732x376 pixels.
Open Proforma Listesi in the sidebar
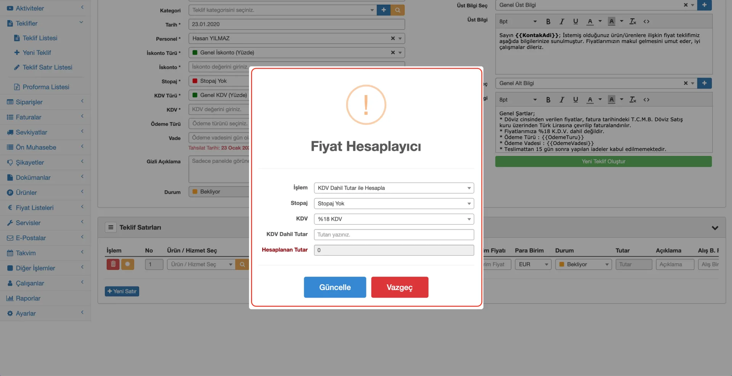46,87
